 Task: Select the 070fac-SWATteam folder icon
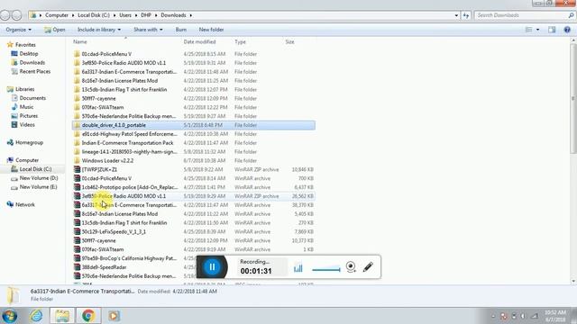[x=77, y=107]
